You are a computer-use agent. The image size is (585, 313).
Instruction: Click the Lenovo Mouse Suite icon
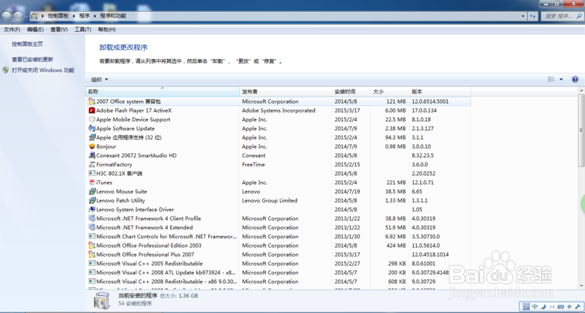pyautogui.click(x=92, y=191)
